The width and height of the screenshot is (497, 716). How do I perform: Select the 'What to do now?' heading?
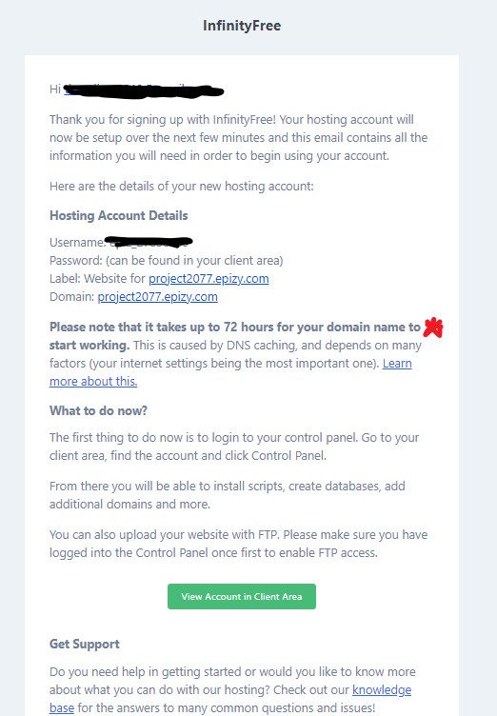pyautogui.click(x=98, y=410)
